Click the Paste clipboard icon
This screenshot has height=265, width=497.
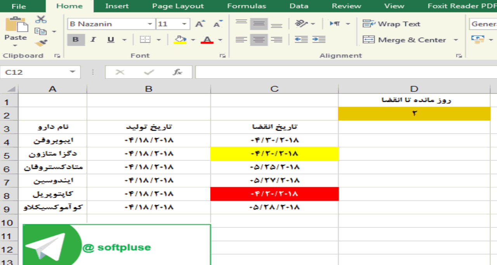pyautogui.click(x=16, y=24)
